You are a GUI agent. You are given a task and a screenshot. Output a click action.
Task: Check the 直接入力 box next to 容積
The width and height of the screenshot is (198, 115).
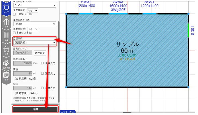click(43, 87)
